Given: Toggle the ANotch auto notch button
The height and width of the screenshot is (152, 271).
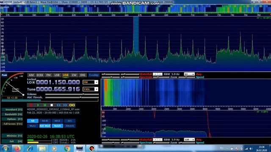Looking at the screenshot, I should 69,126.
